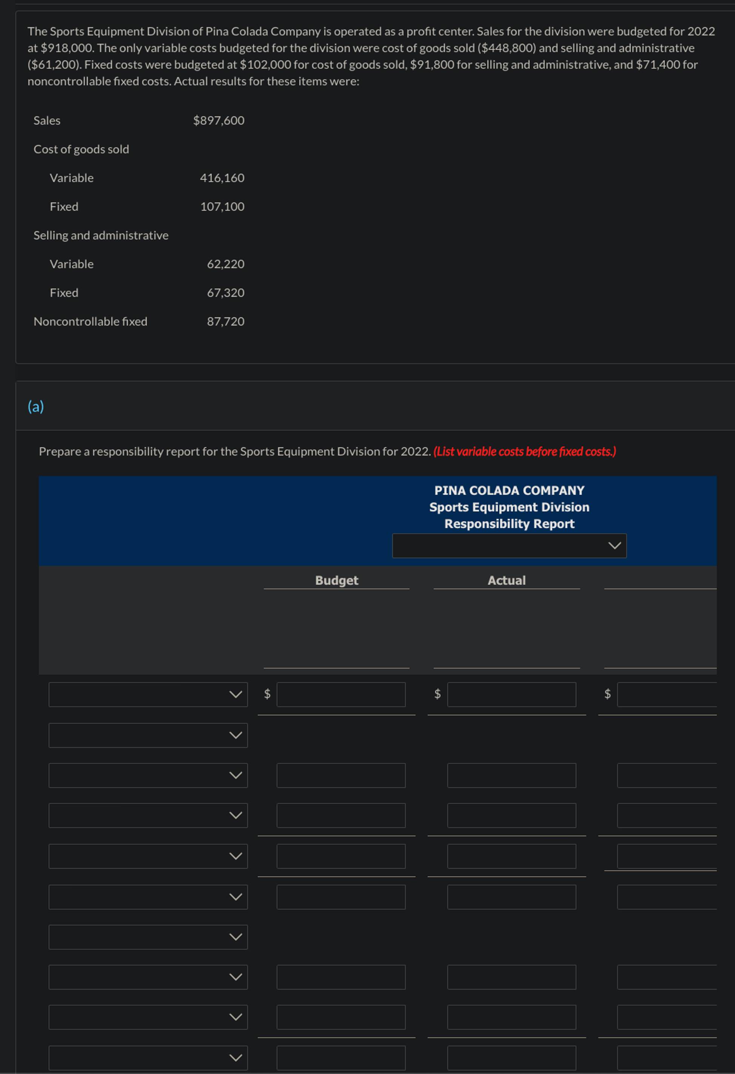
Task: Open the eighth row label dropdown
Action: click(148, 977)
